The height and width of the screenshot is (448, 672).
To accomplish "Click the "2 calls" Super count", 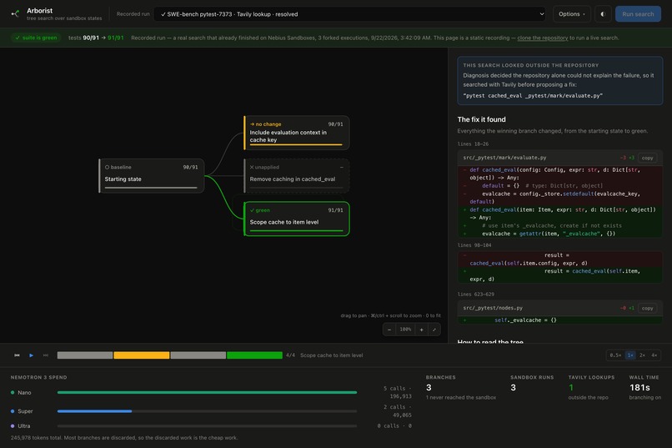I will (x=397, y=407).
